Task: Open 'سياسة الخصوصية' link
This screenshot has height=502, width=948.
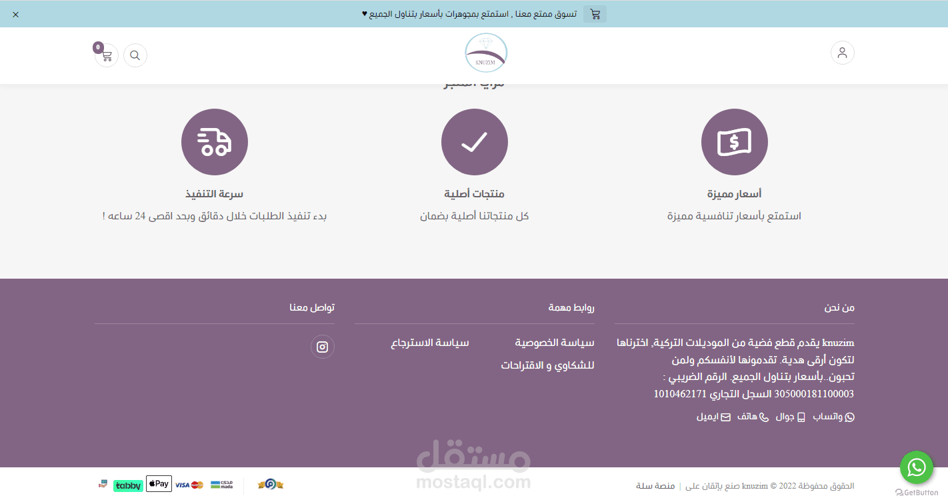Action: point(554,343)
